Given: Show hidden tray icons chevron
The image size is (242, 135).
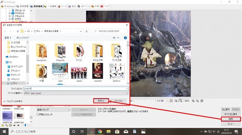Looking at the screenshot, I should 201,131.
